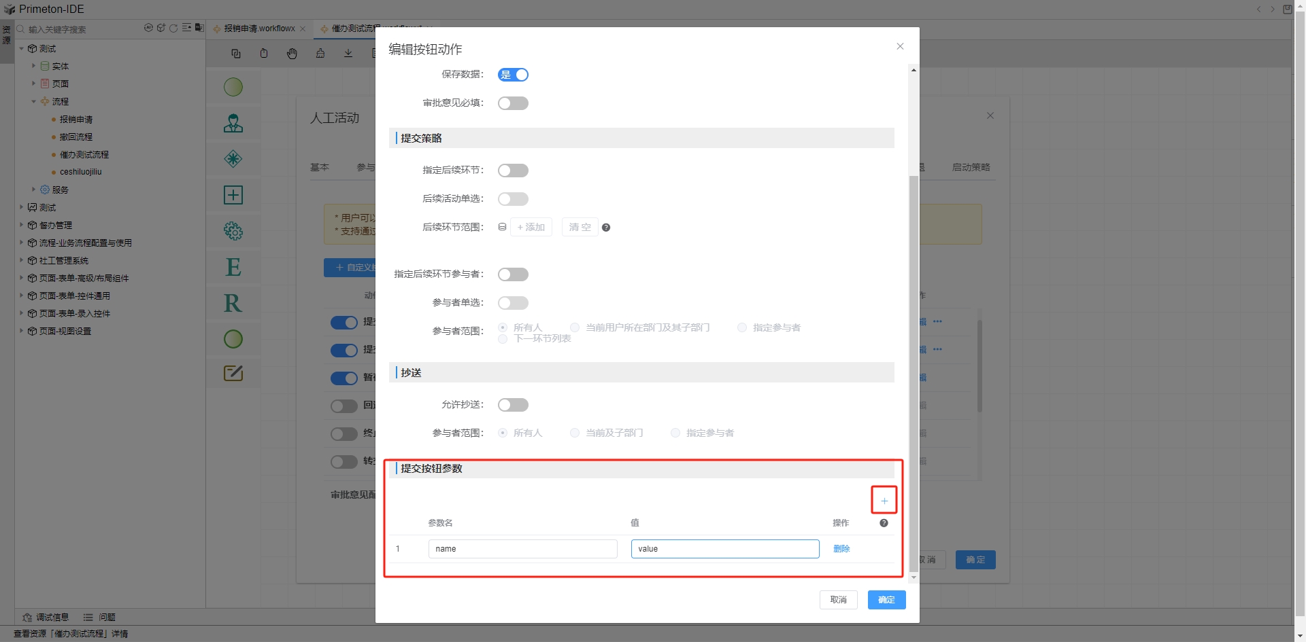Viewport: 1306px width, 642px height.
Task: Click the 删除 link in the parameter row
Action: [841, 549]
